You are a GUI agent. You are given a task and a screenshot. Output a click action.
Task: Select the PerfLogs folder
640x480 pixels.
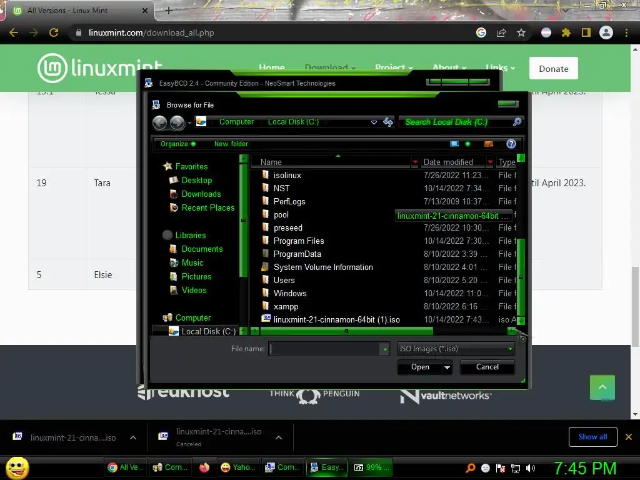coord(289,202)
